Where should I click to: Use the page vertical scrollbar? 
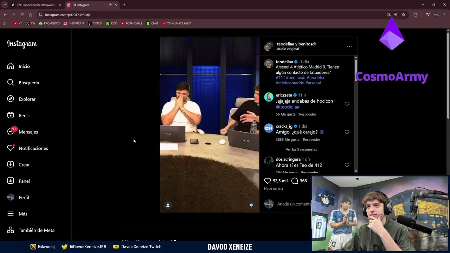point(448,76)
